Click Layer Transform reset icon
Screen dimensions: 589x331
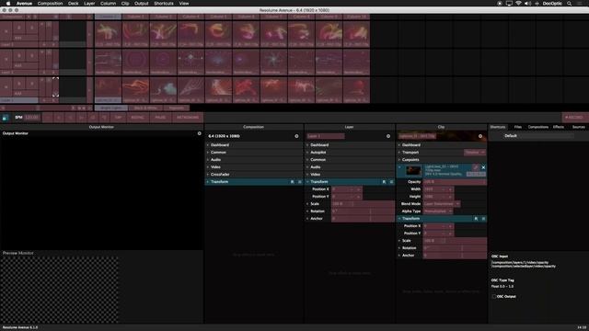[384, 182]
